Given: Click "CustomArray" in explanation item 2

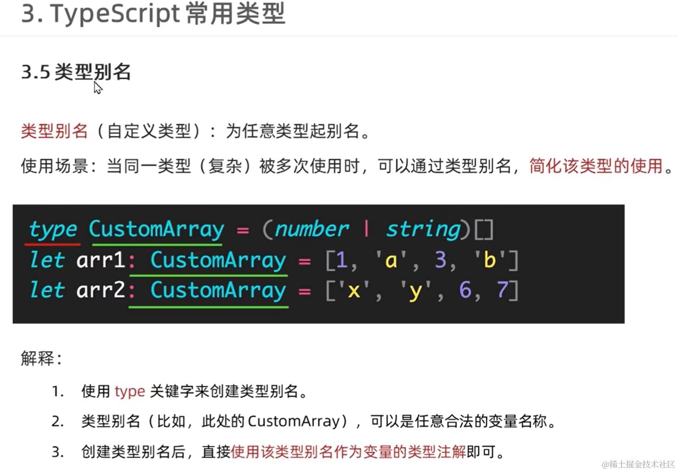Looking at the screenshot, I should 294,421.
